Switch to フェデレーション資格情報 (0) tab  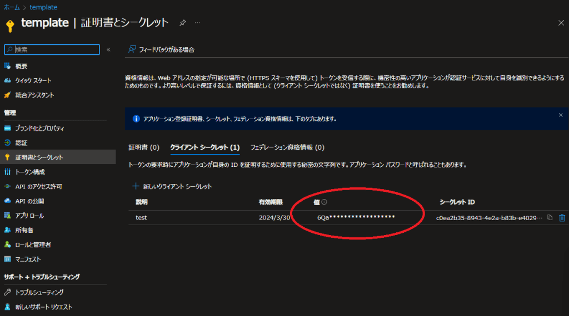tap(287, 147)
